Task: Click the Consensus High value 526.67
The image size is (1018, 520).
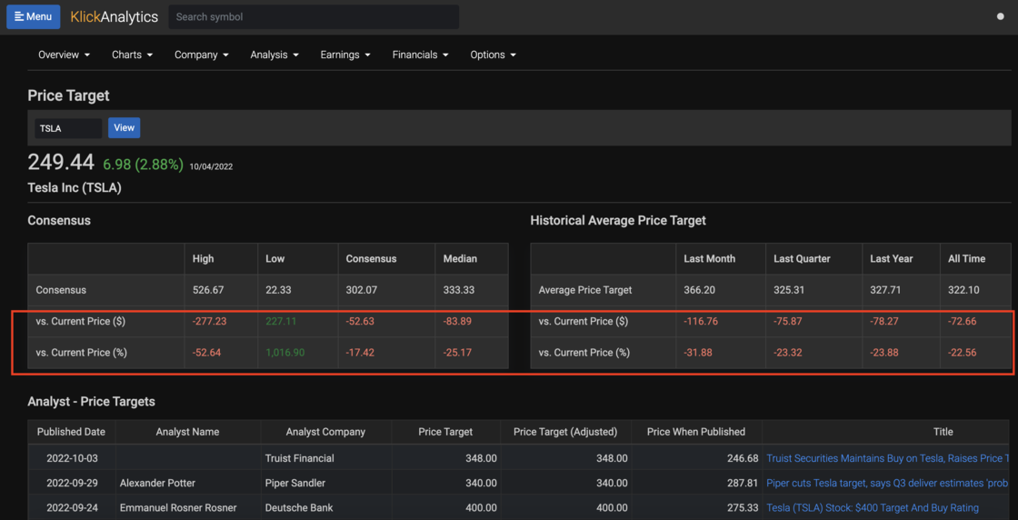Action: pyautogui.click(x=208, y=290)
